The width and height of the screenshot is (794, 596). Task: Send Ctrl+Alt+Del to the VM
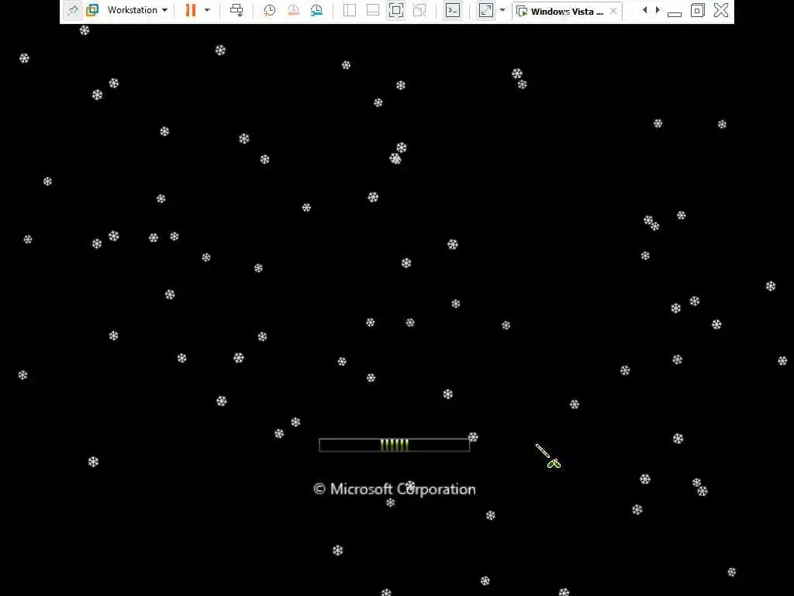236,10
